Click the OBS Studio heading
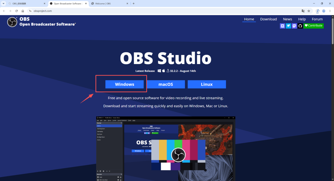334x181 pixels. pyautogui.click(x=166, y=58)
